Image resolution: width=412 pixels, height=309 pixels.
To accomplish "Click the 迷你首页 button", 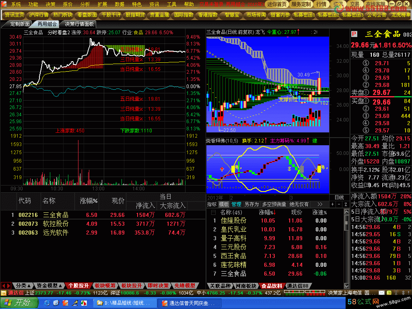I will point(277,4).
